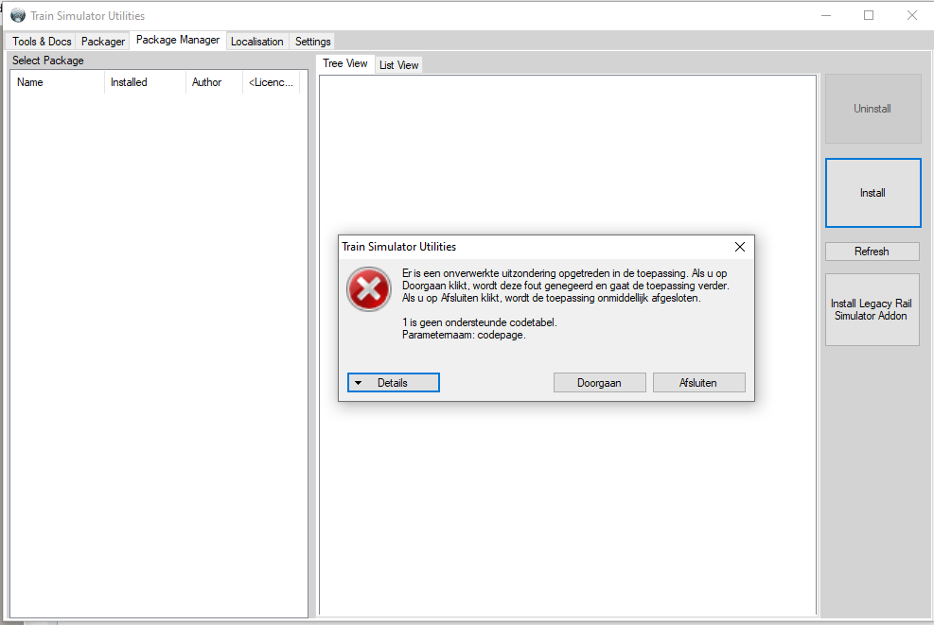Viewport: 934px width, 625px height.
Task: Click '1 is geen ondersteunde codetabel' message
Action: click(x=480, y=322)
